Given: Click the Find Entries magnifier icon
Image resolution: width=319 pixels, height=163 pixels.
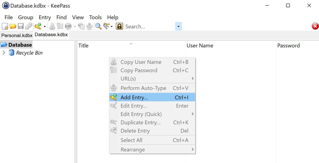Looking at the screenshot, I should tap(98, 26).
